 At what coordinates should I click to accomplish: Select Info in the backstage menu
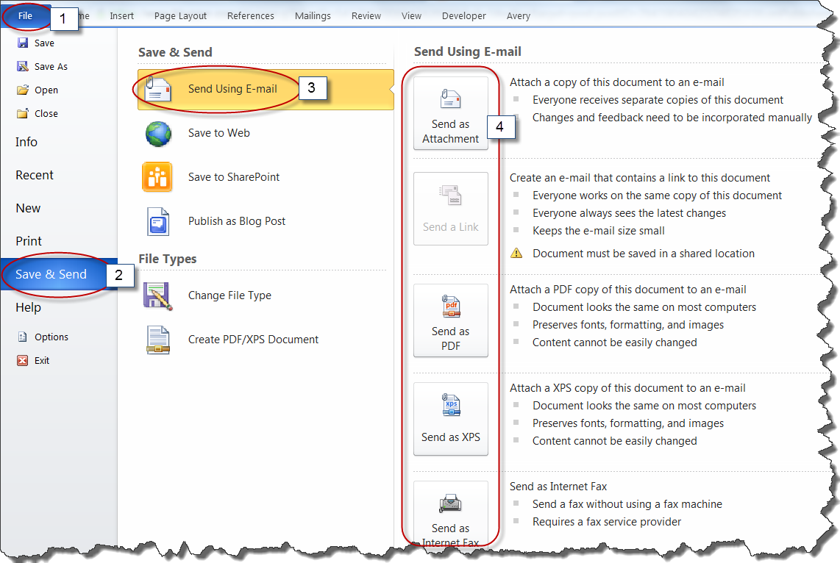click(26, 142)
